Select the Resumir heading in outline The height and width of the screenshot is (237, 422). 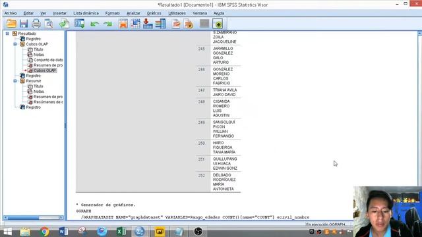(34, 81)
